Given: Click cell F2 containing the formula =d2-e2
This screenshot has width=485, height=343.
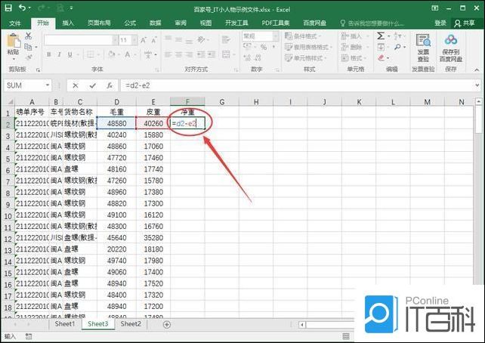Looking at the screenshot, I should [x=187, y=122].
